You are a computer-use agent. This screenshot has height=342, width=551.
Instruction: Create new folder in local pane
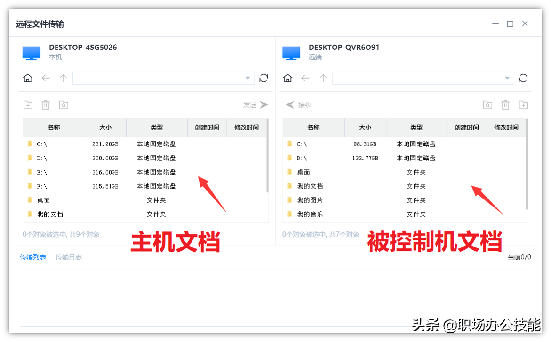coord(28,105)
